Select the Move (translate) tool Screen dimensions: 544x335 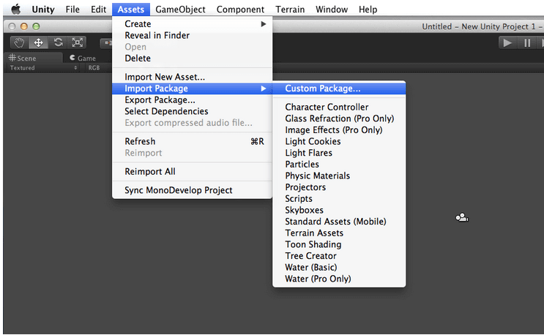38,42
